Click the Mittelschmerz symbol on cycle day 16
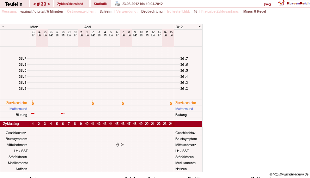310x178 pixels. [122, 145]
